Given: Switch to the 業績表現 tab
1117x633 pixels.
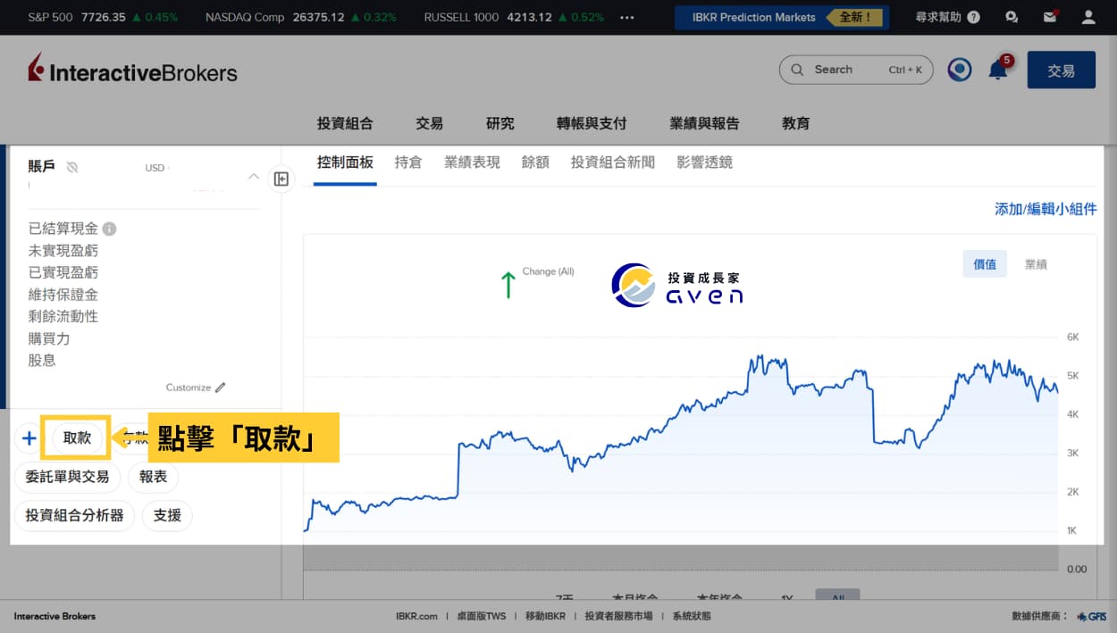Looking at the screenshot, I should tap(472, 162).
